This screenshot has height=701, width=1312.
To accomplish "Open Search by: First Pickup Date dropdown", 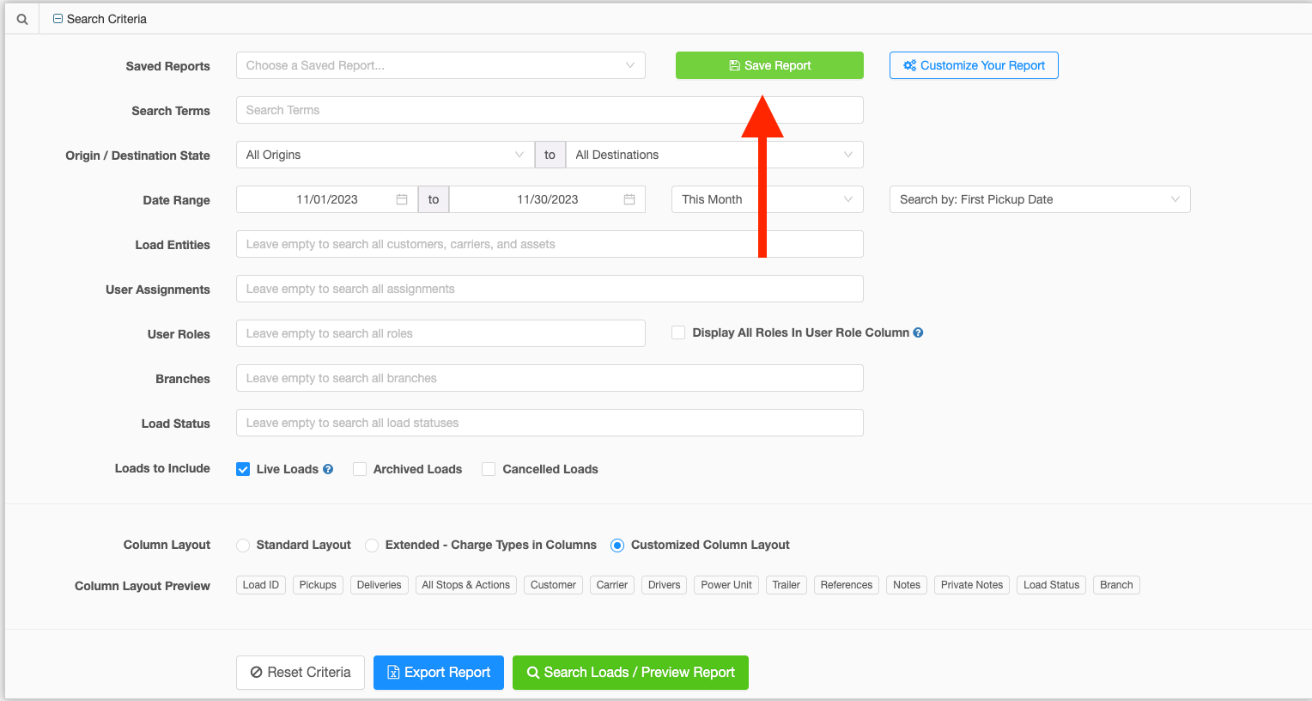I will [1040, 199].
